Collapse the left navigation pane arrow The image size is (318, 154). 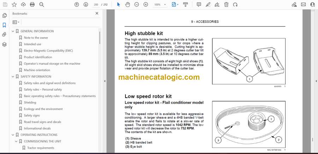pos(105,81)
